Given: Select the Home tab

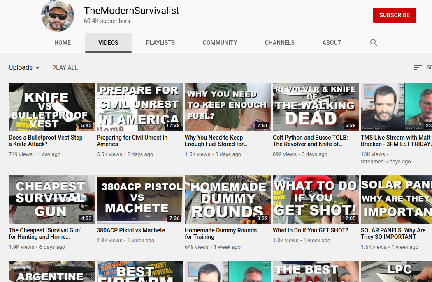Looking at the screenshot, I should click(63, 43).
